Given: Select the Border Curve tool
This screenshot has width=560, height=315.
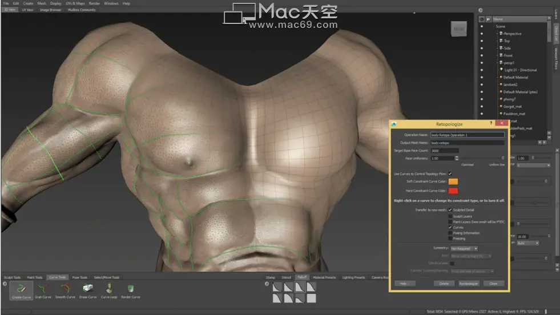Looking at the screenshot, I should (x=131, y=290).
